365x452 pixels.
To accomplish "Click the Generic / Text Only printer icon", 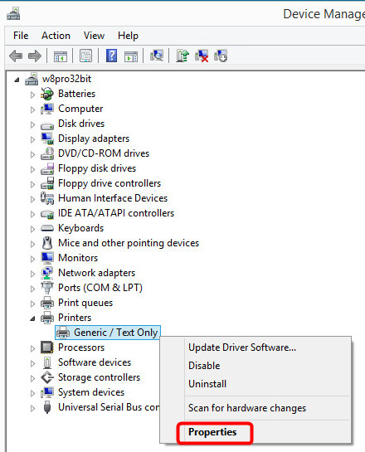I will coord(63,333).
